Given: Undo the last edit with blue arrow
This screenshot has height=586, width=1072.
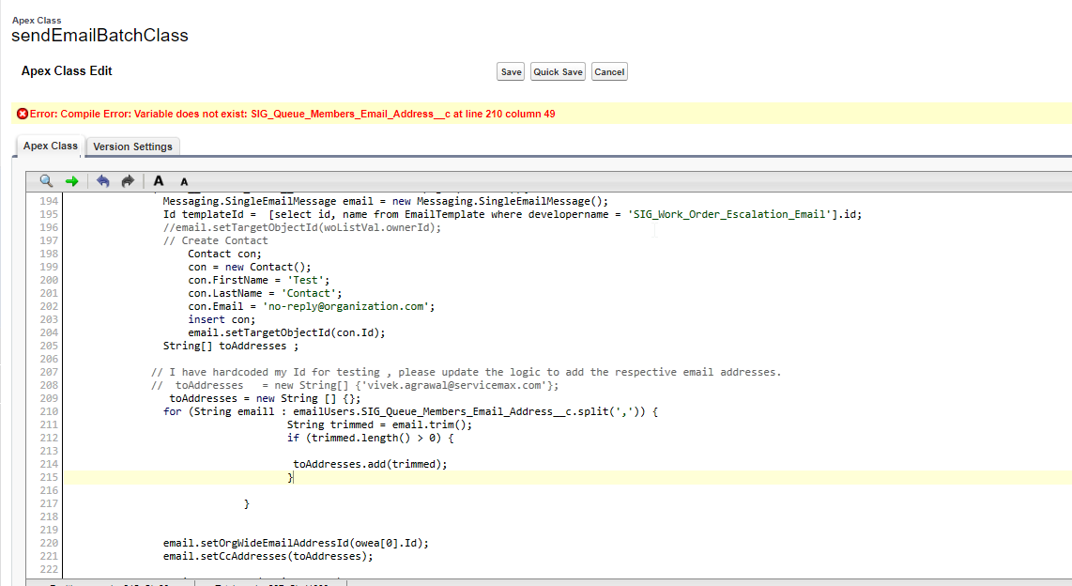Looking at the screenshot, I should (x=102, y=180).
